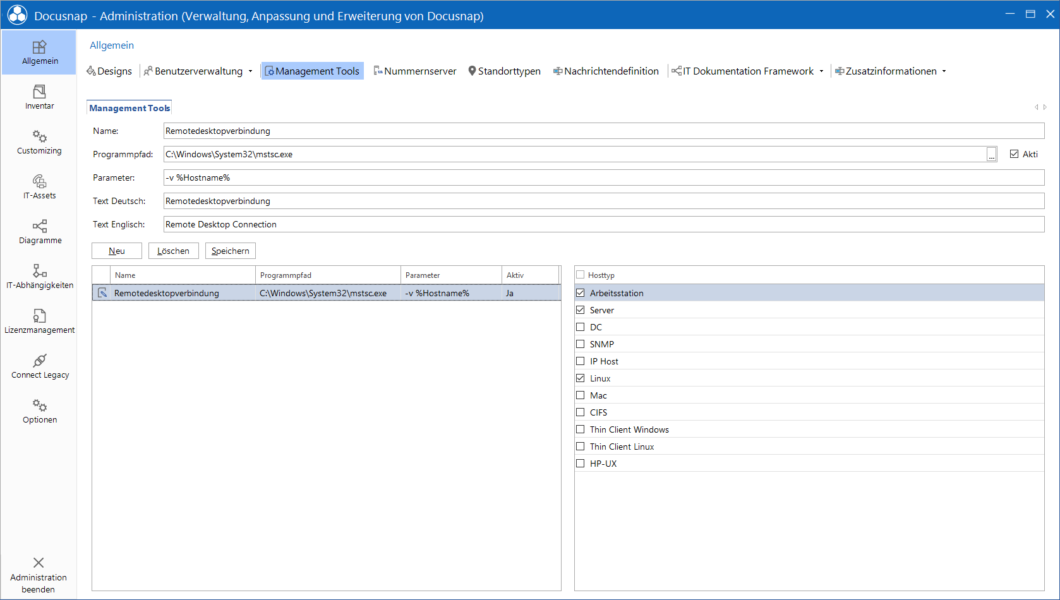Click Administration beenden X icon
Screen dimensions: 1060x600
click(39, 562)
